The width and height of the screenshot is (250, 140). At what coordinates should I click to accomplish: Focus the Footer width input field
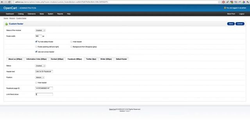coord(38,36)
